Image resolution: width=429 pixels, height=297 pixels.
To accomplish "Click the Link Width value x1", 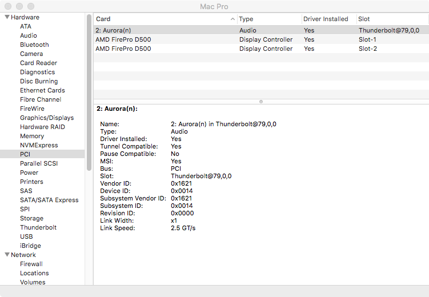I will coord(174,220).
